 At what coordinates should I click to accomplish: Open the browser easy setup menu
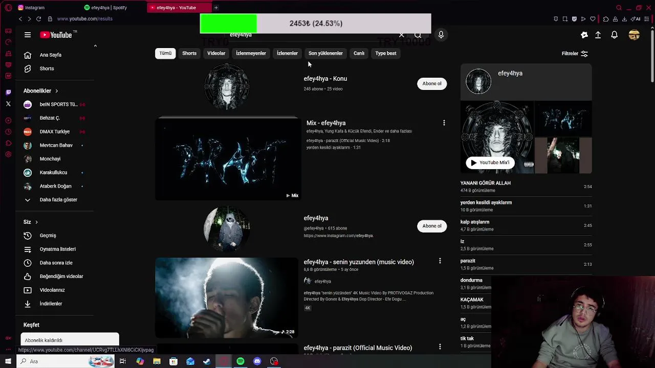[647, 19]
